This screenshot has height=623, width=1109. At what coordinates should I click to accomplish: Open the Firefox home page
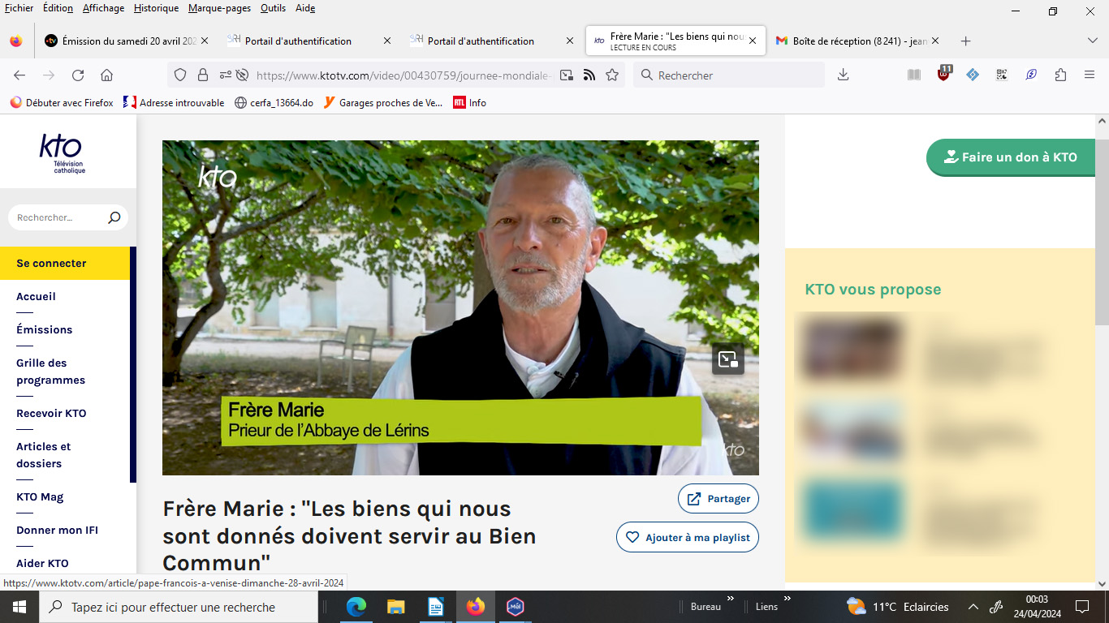(106, 75)
